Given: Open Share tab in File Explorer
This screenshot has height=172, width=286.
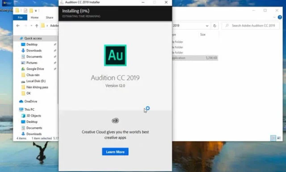Looking at the screenshot, I should point(50,17).
